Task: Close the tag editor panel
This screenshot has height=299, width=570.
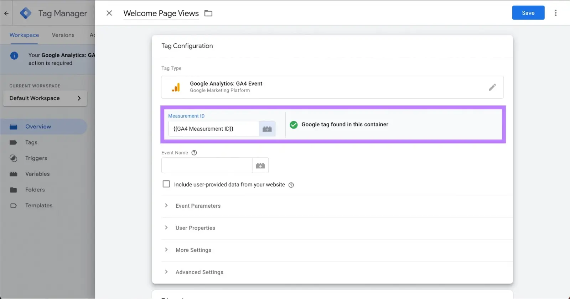Action: (x=109, y=13)
